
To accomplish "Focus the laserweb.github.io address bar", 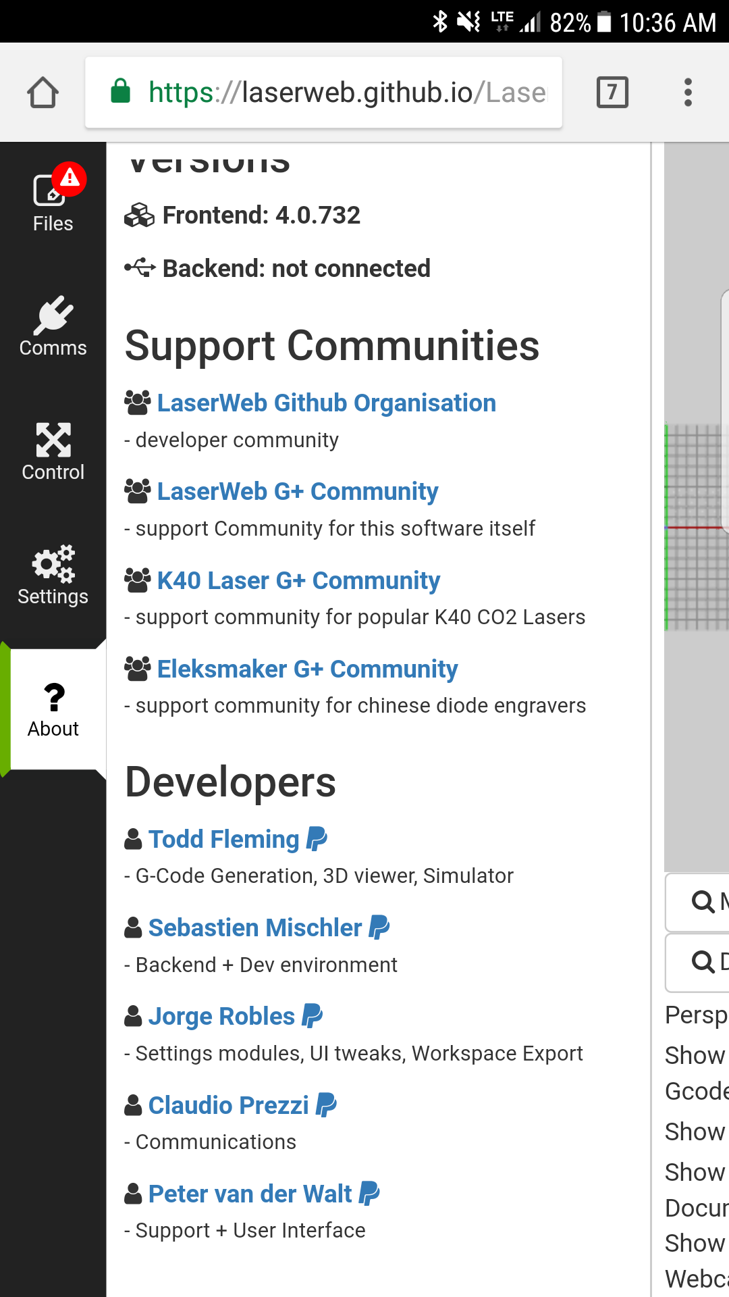I will click(323, 92).
